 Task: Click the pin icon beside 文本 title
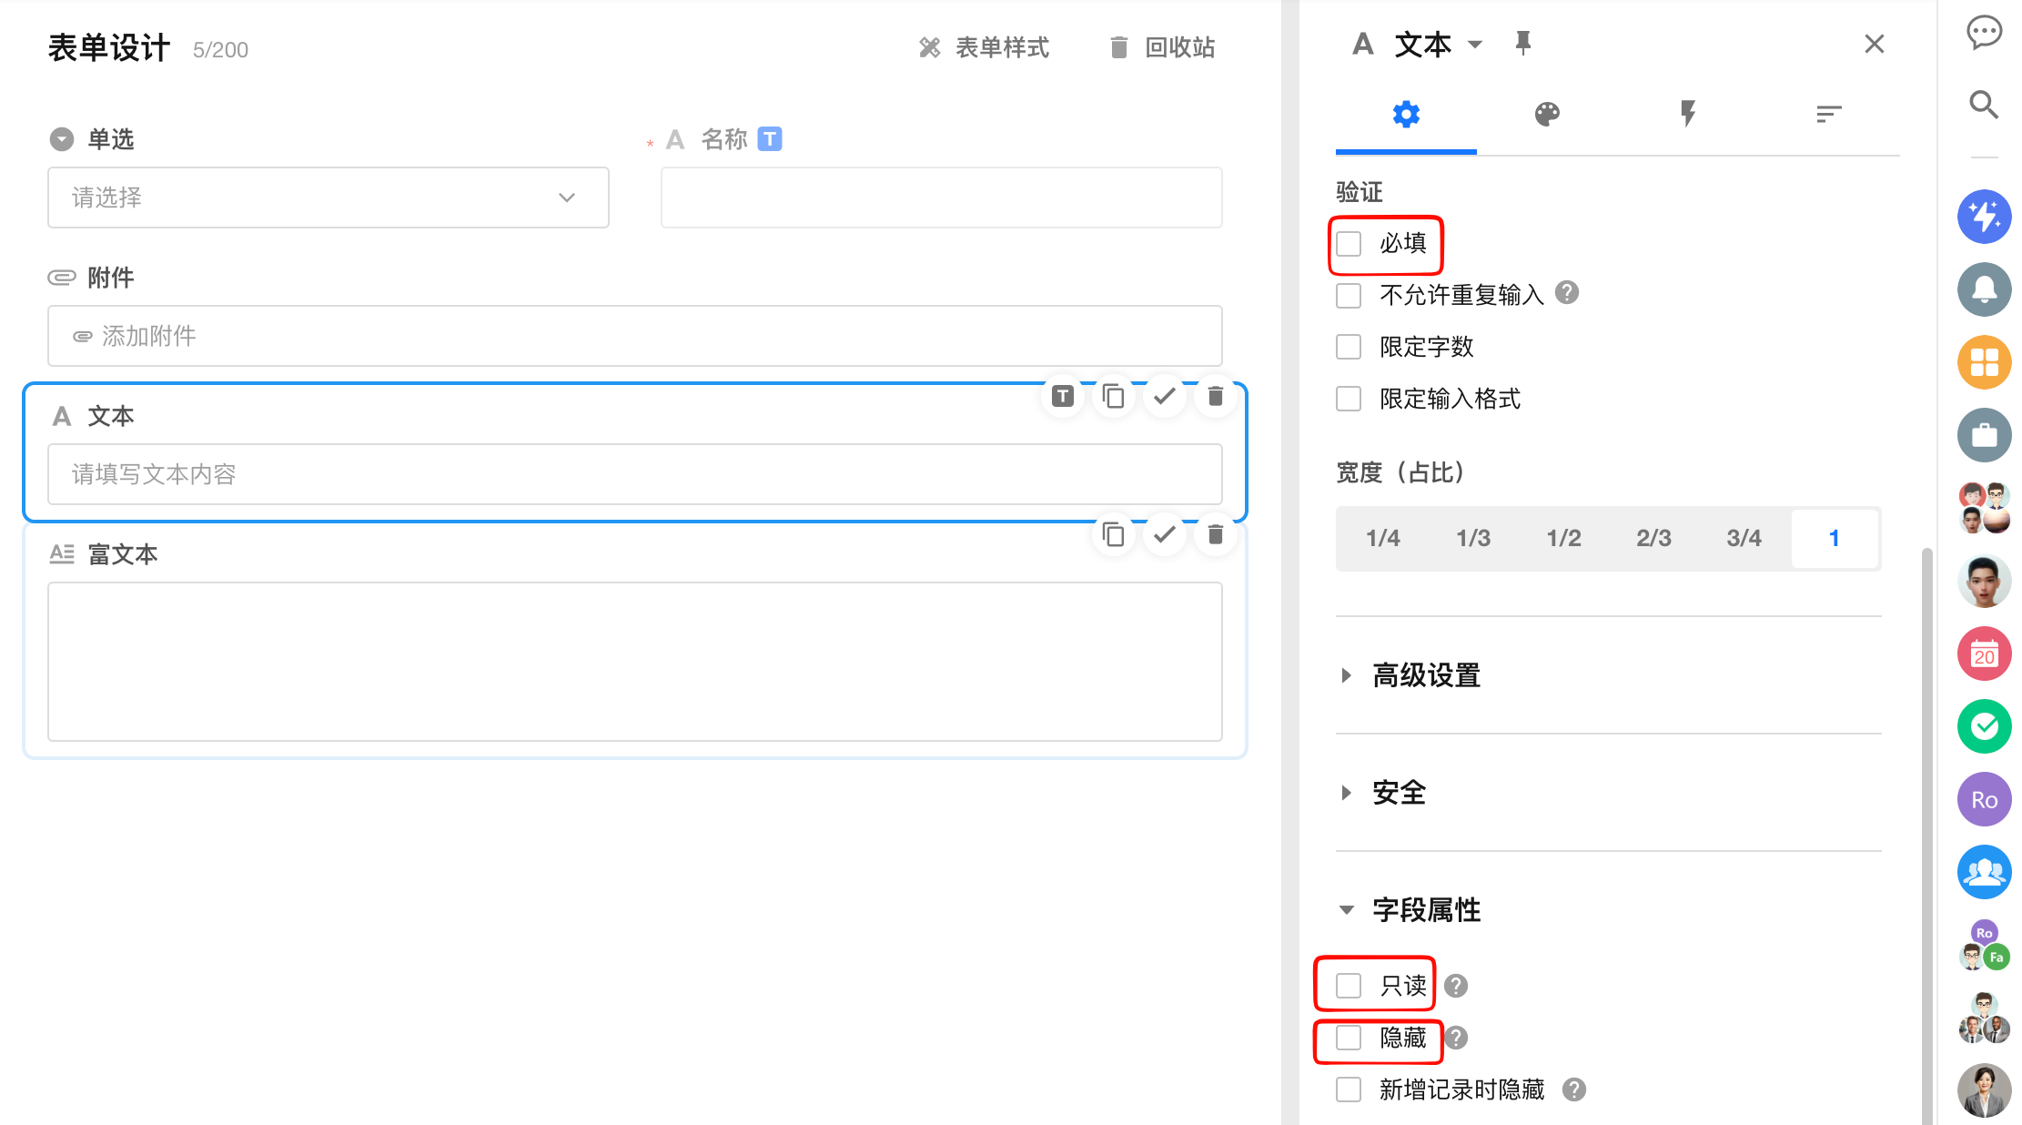point(1522,43)
